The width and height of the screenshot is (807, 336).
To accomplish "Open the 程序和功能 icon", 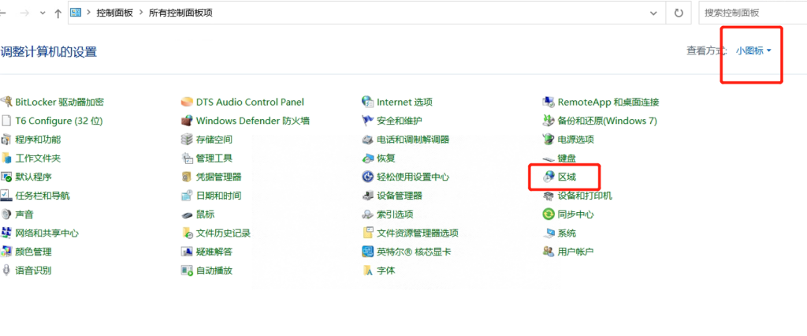I will point(6,140).
